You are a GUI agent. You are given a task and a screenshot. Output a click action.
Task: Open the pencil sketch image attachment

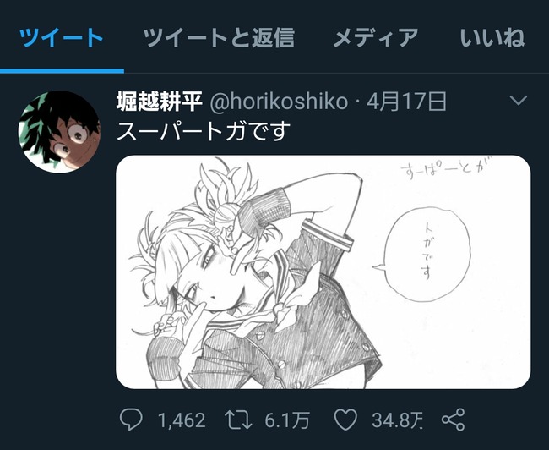[x=323, y=272]
